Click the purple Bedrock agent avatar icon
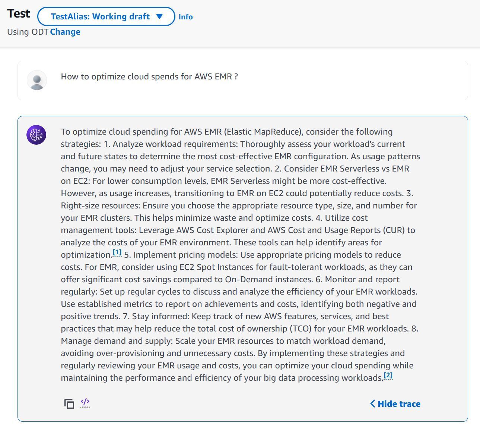The image size is (480, 437). (x=36, y=135)
